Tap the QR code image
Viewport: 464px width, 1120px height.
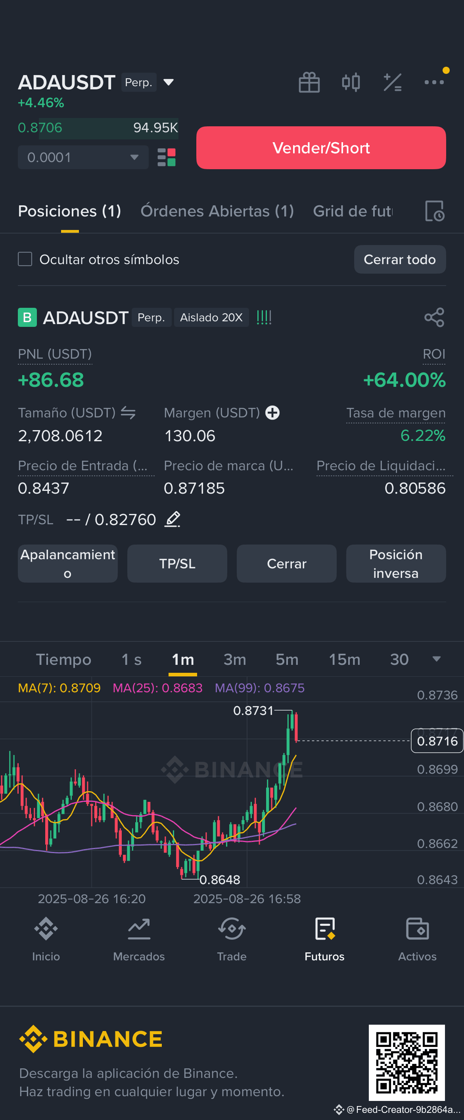pyautogui.click(x=407, y=1062)
